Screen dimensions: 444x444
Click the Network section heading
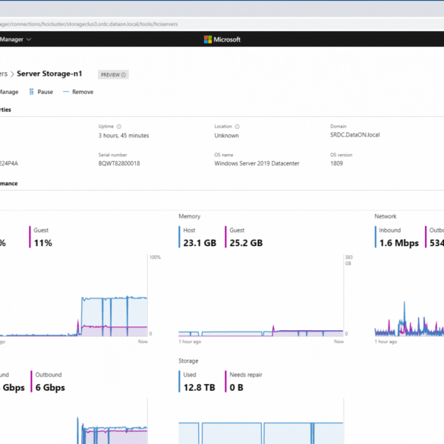(386, 216)
